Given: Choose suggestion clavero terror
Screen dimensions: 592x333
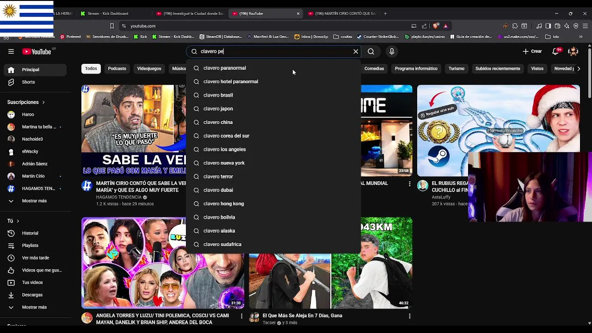Looking at the screenshot, I should (x=273, y=177).
